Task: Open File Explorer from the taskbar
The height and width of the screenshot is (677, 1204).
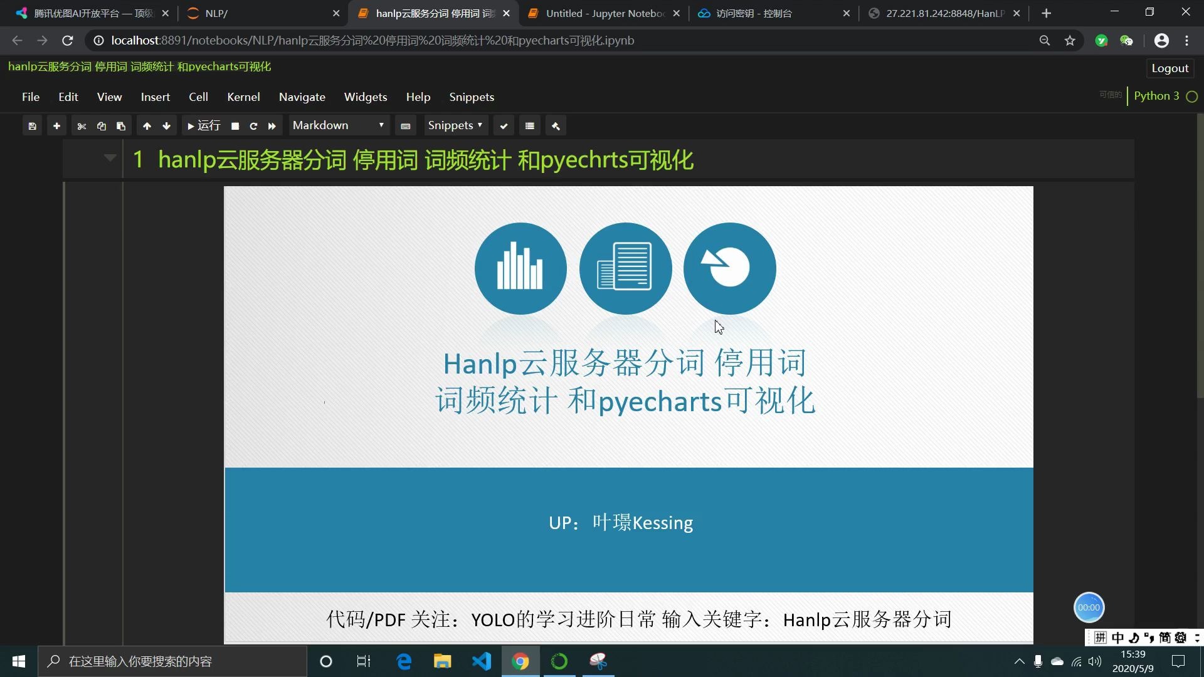Action: point(443,661)
